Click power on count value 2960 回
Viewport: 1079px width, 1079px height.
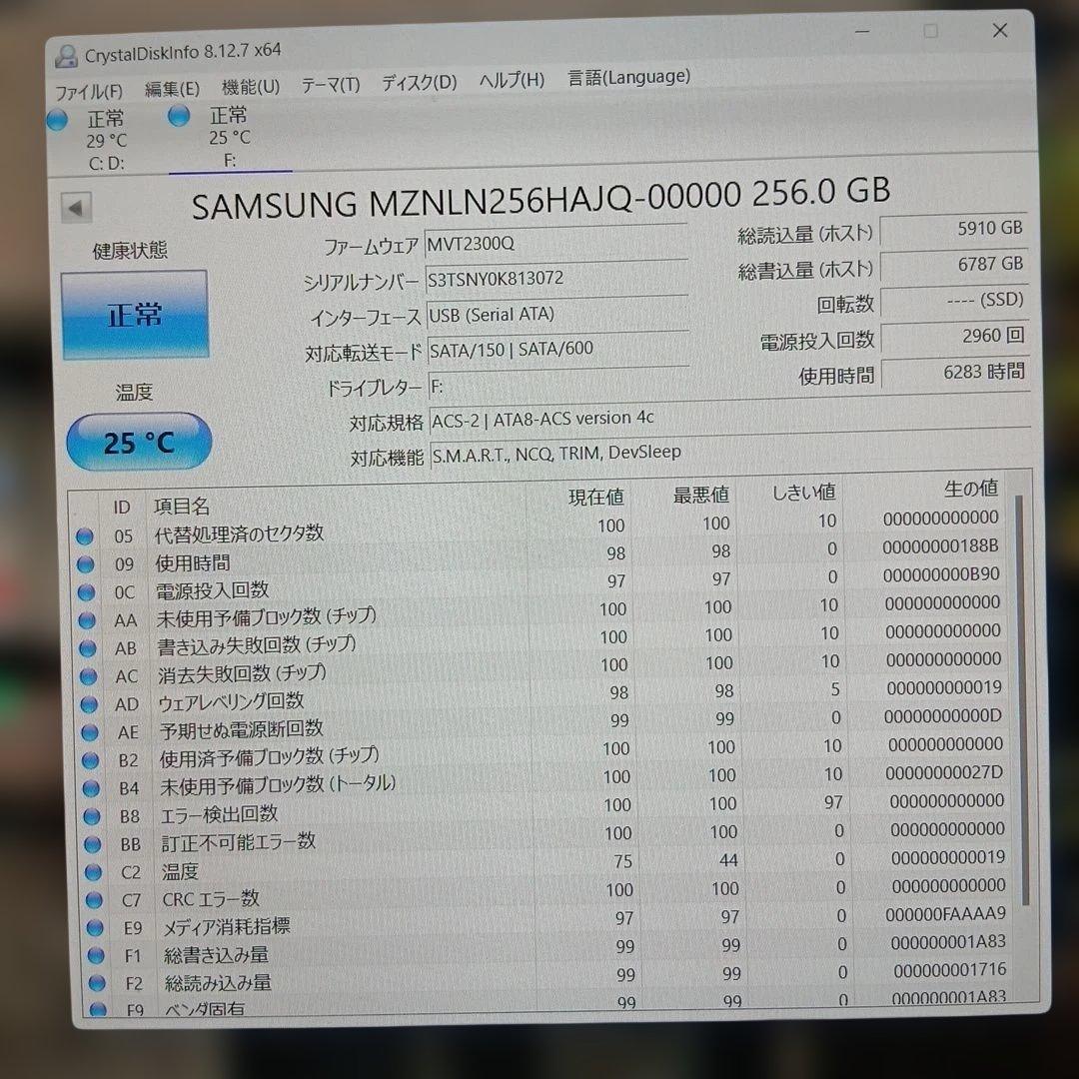point(956,337)
